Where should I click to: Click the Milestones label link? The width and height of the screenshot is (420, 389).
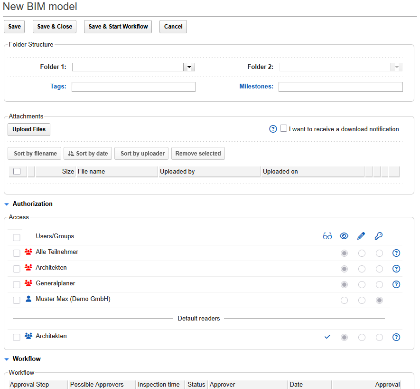[256, 87]
